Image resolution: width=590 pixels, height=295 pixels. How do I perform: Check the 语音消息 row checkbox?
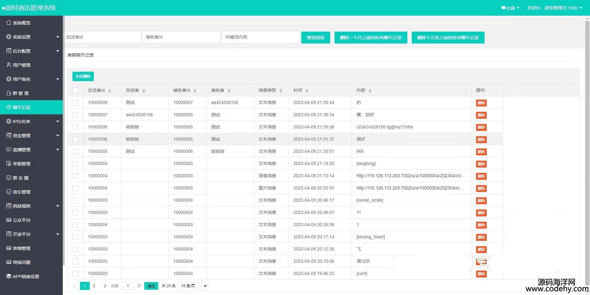coord(75,176)
